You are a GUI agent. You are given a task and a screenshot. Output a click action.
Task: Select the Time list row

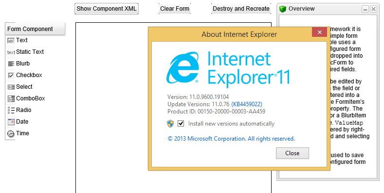pos(35,133)
